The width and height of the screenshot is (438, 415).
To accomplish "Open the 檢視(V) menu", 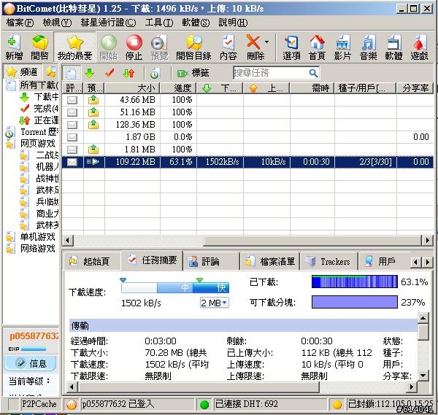I will click(x=57, y=23).
